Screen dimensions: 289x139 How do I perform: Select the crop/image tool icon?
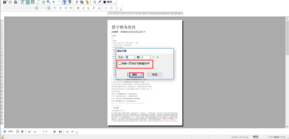coord(82,2)
